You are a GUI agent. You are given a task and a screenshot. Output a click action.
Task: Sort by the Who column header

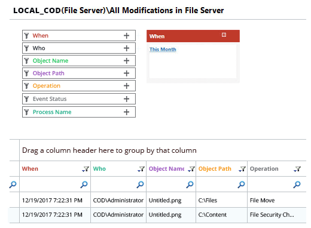pos(99,169)
